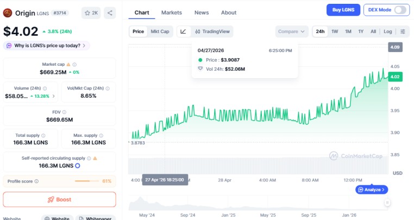Select the 1W time range
The height and width of the screenshot is (220, 414).
coord(335,32)
